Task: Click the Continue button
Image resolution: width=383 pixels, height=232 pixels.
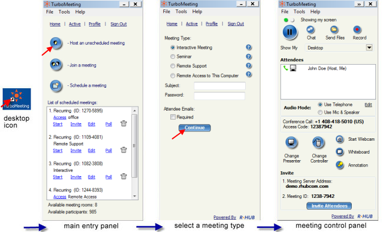Action: 194,128
